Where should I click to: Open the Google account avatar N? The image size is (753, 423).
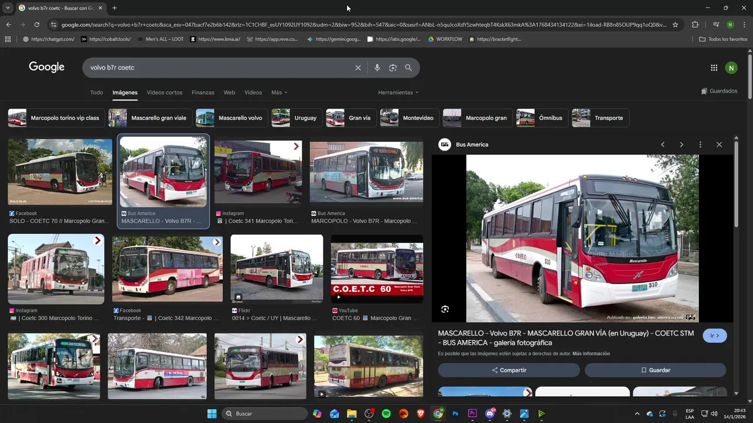(731, 68)
